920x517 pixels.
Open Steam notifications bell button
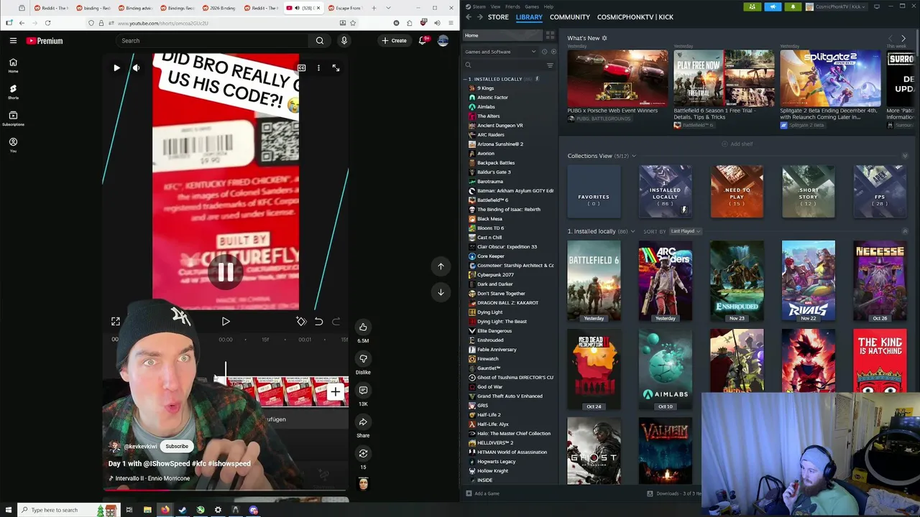click(793, 6)
